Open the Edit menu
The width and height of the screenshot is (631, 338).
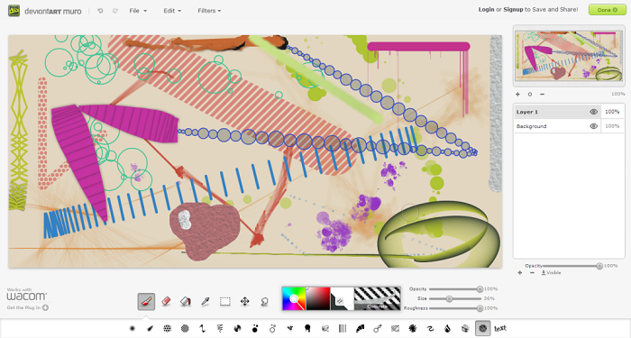[172, 11]
